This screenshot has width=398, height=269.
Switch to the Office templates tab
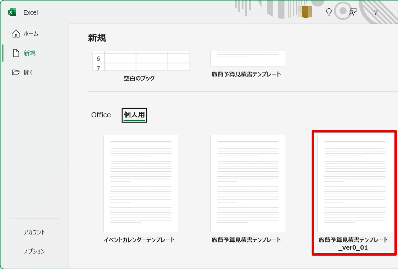tap(101, 115)
